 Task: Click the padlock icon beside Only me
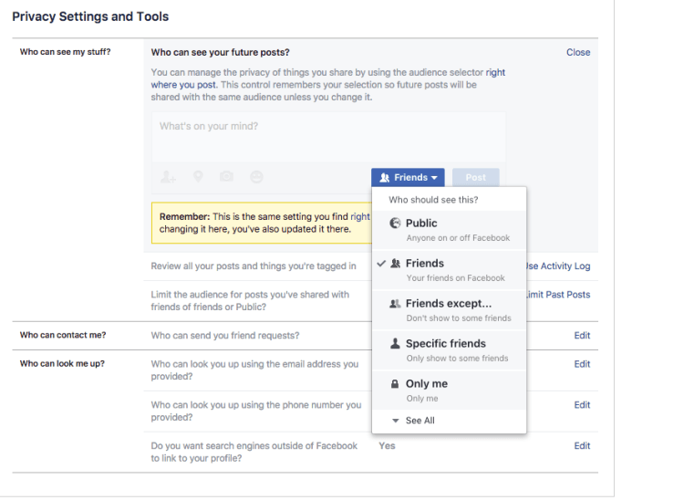click(395, 384)
